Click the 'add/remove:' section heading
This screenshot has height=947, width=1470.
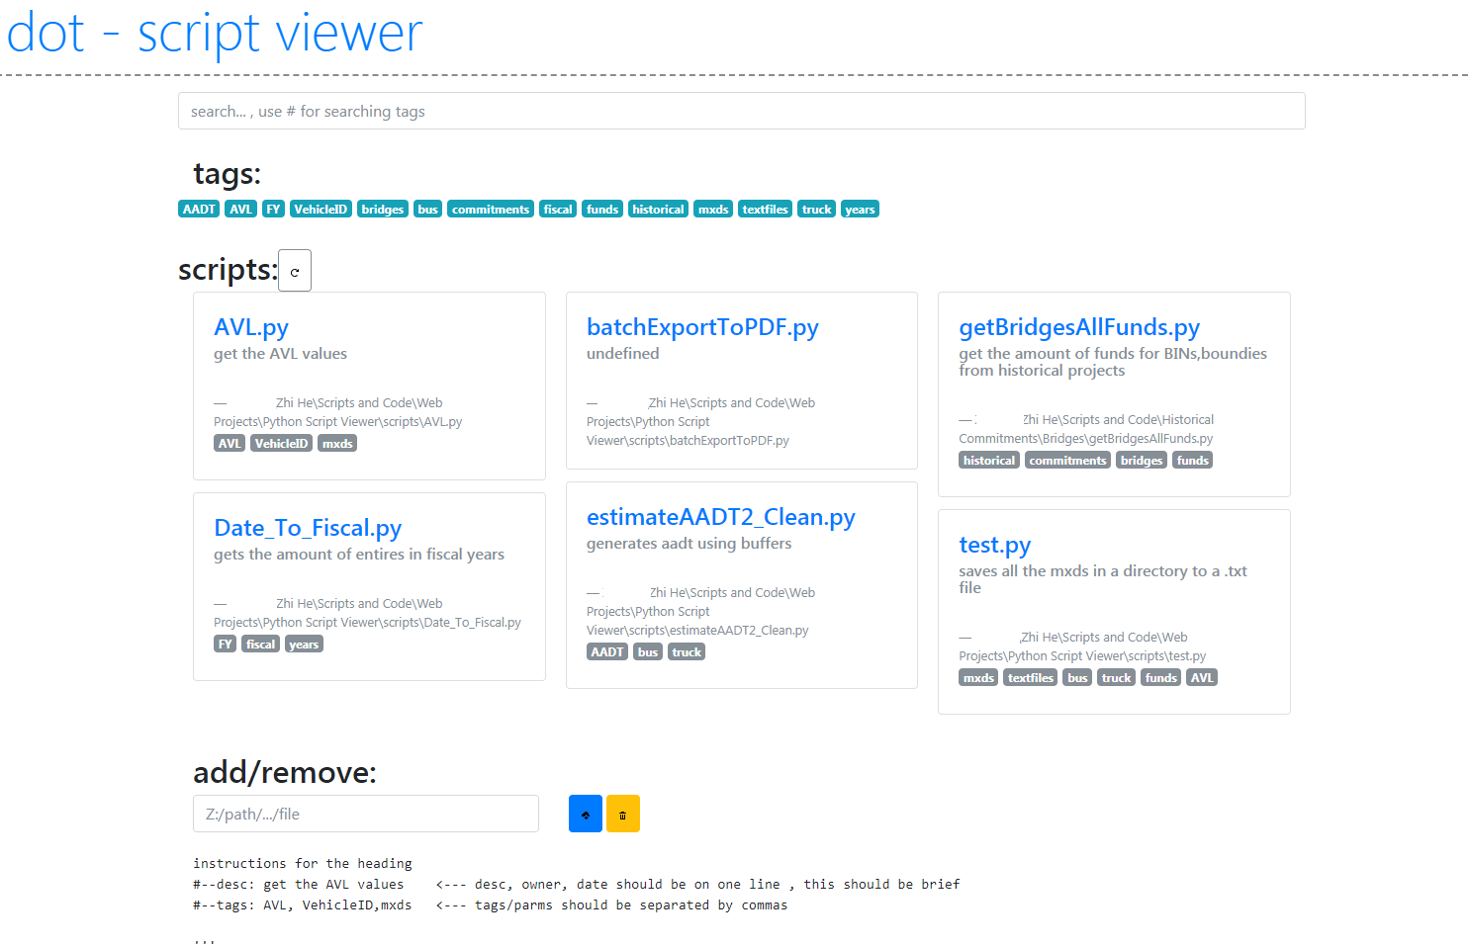tap(285, 773)
